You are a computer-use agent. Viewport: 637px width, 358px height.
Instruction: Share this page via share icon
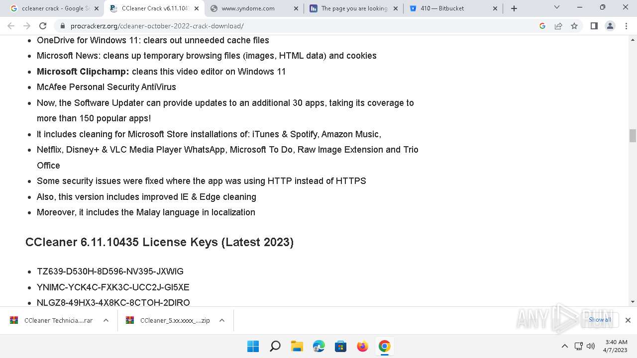(x=558, y=26)
